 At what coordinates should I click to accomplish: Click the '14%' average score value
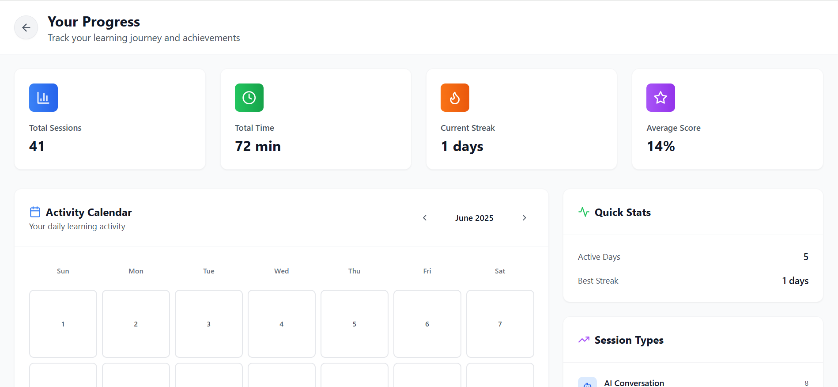[661, 146]
